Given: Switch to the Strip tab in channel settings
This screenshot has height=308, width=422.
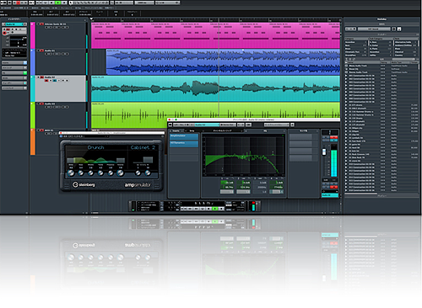Looking at the screenshot, I should tap(192, 131).
